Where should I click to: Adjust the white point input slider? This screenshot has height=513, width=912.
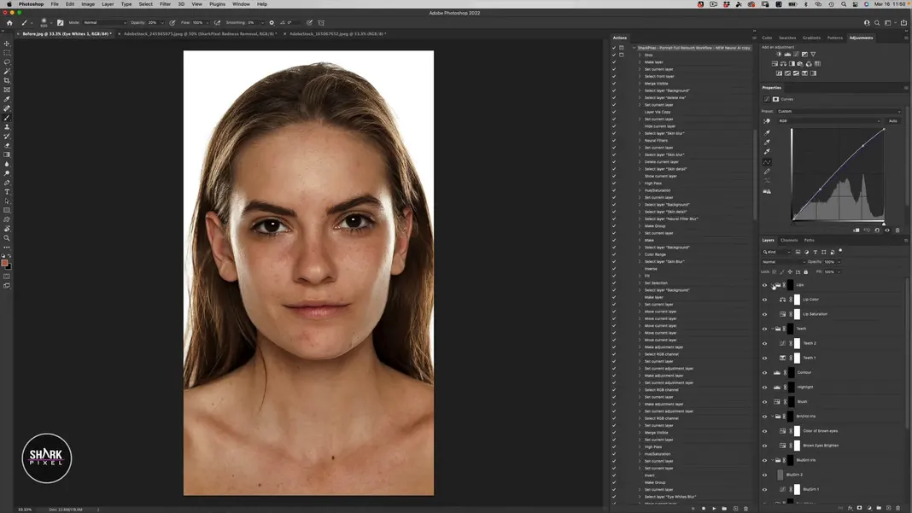coord(884,224)
